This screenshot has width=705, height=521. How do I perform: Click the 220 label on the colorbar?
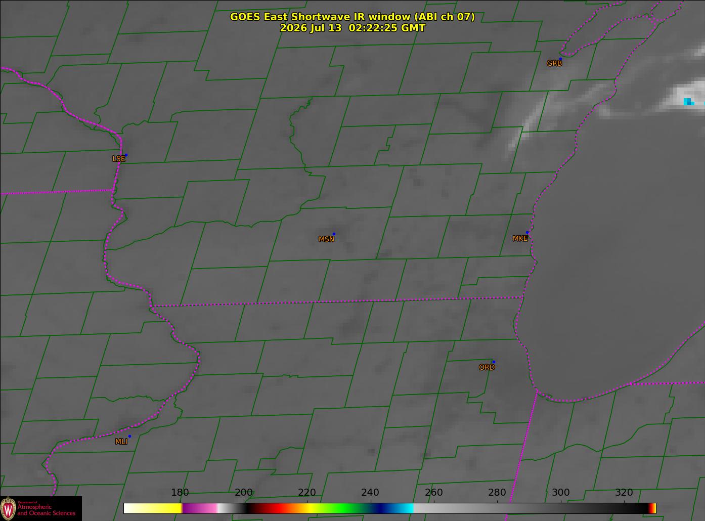point(307,493)
